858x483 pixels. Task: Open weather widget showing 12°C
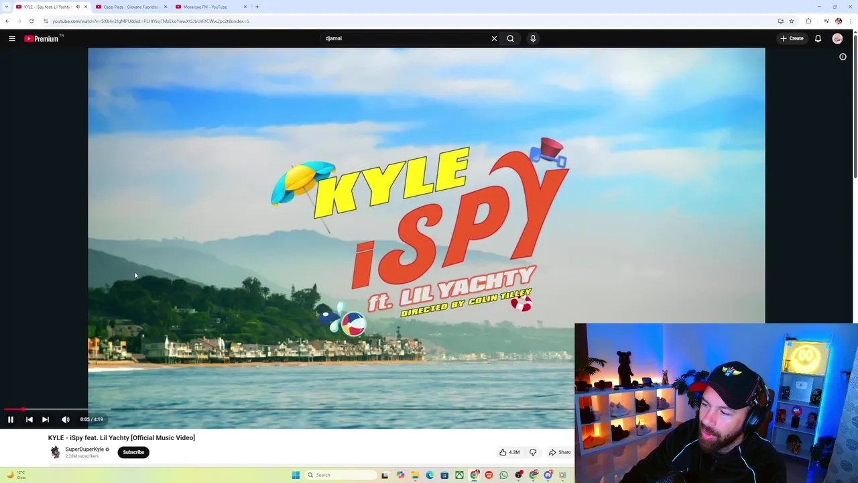[16, 475]
